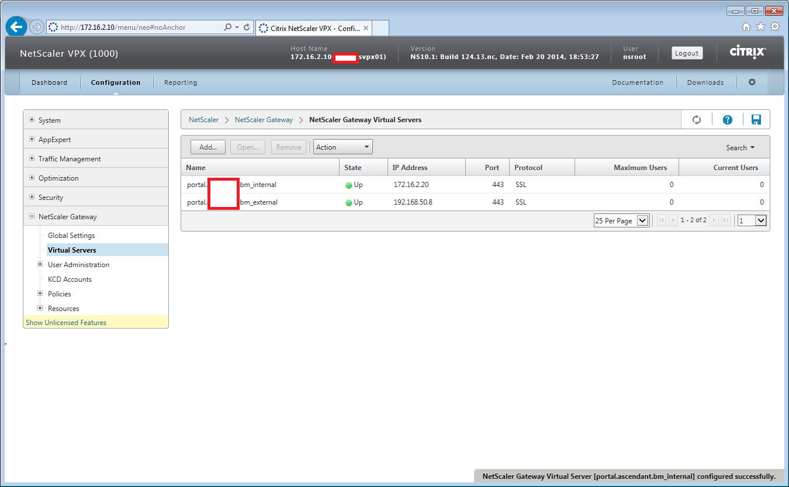The image size is (789, 487).
Task: Select KCD Accounts in the tree
Action: click(x=70, y=279)
